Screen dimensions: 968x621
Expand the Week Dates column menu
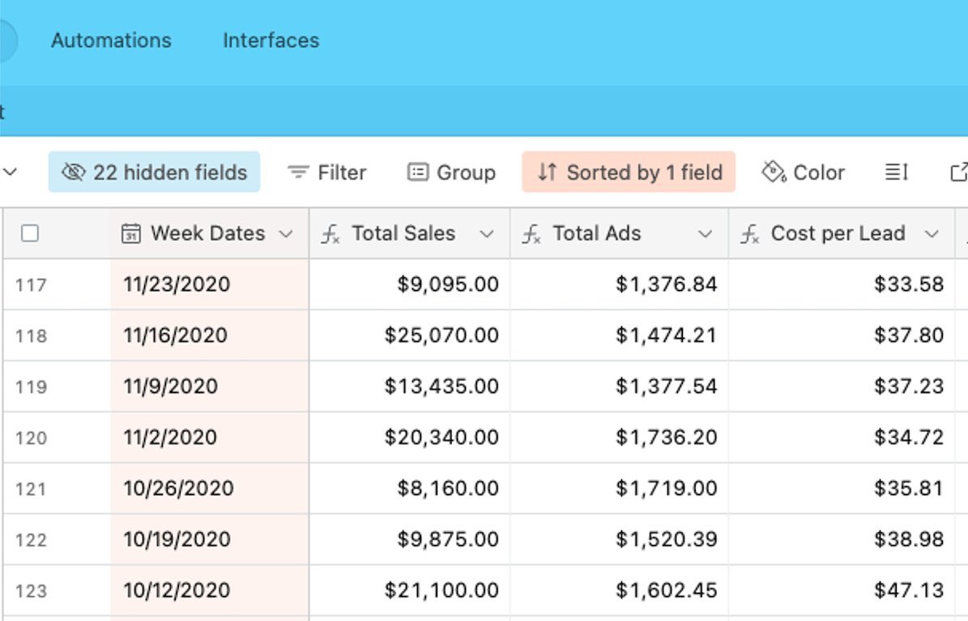pos(286,234)
